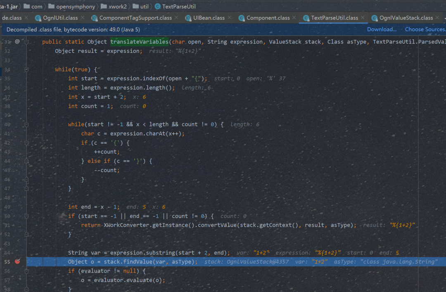
Task: Collapse the if (c == '{') block on line 42
Action: coord(26,143)
